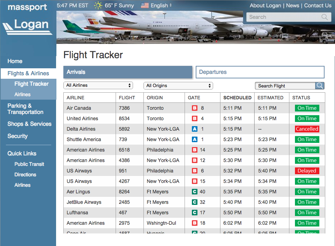Click the Flight search magnifier button
335x246 pixels.
click(x=320, y=86)
